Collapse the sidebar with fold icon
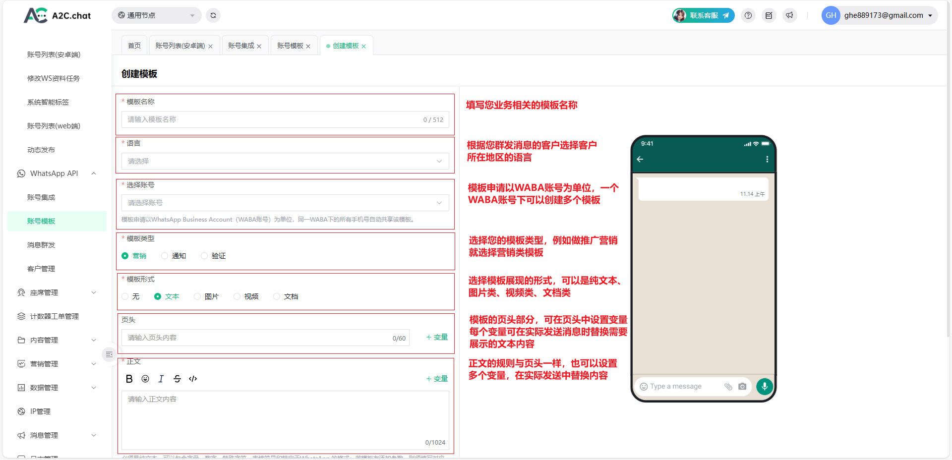The height and width of the screenshot is (460, 952). tap(109, 354)
